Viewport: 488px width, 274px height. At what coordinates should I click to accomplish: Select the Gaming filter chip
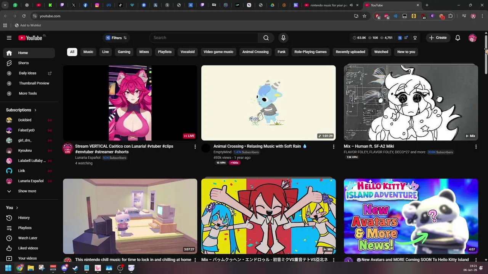click(x=124, y=52)
